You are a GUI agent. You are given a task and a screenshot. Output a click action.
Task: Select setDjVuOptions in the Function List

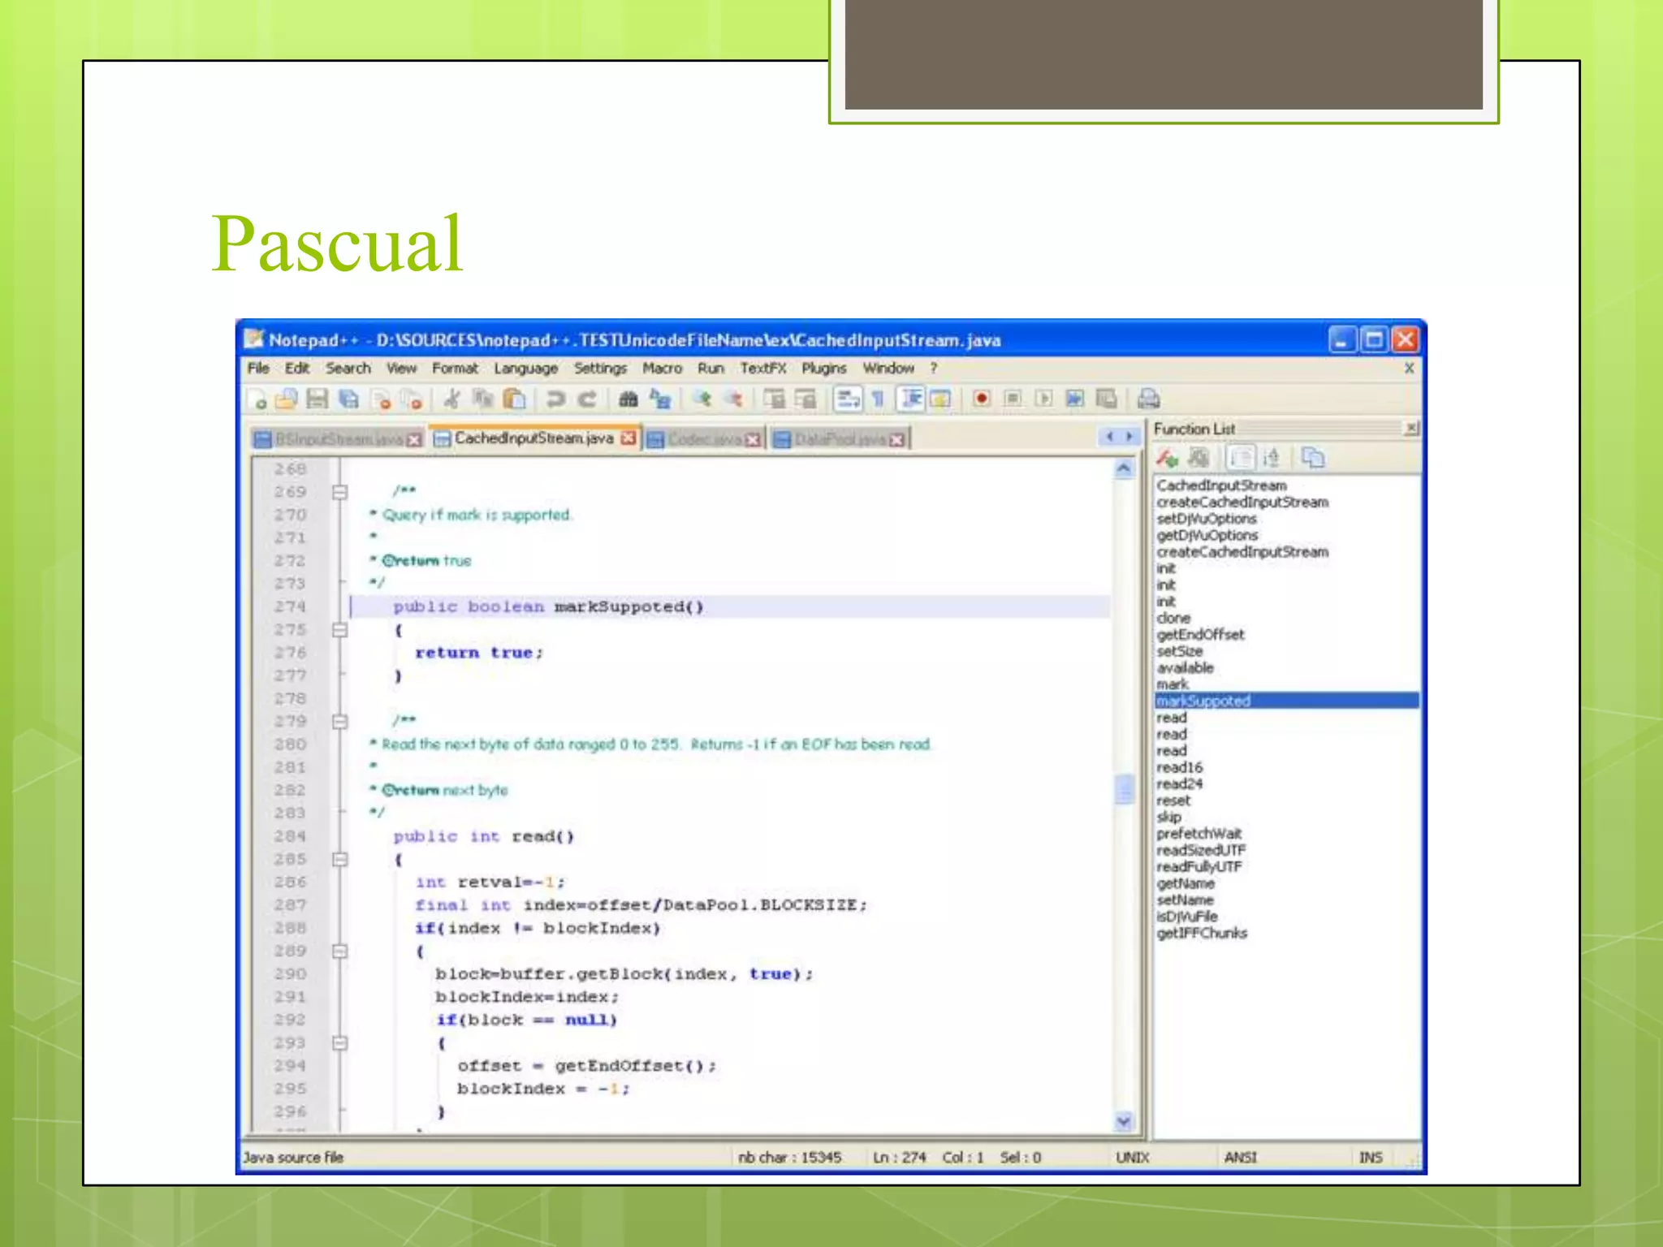[1207, 519]
